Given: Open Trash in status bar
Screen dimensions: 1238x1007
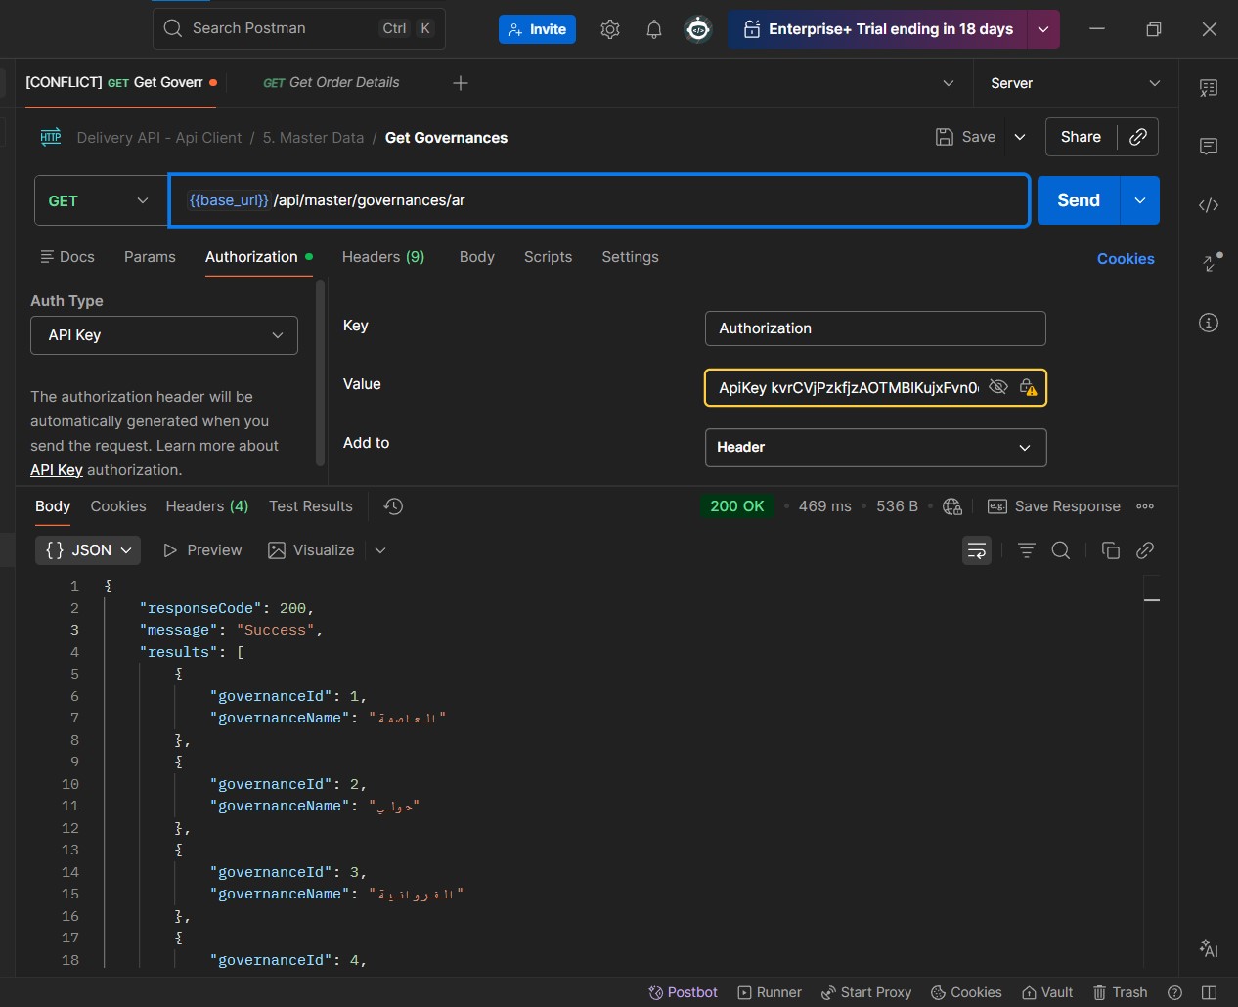Looking at the screenshot, I should pyautogui.click(x=1120, y=992).
